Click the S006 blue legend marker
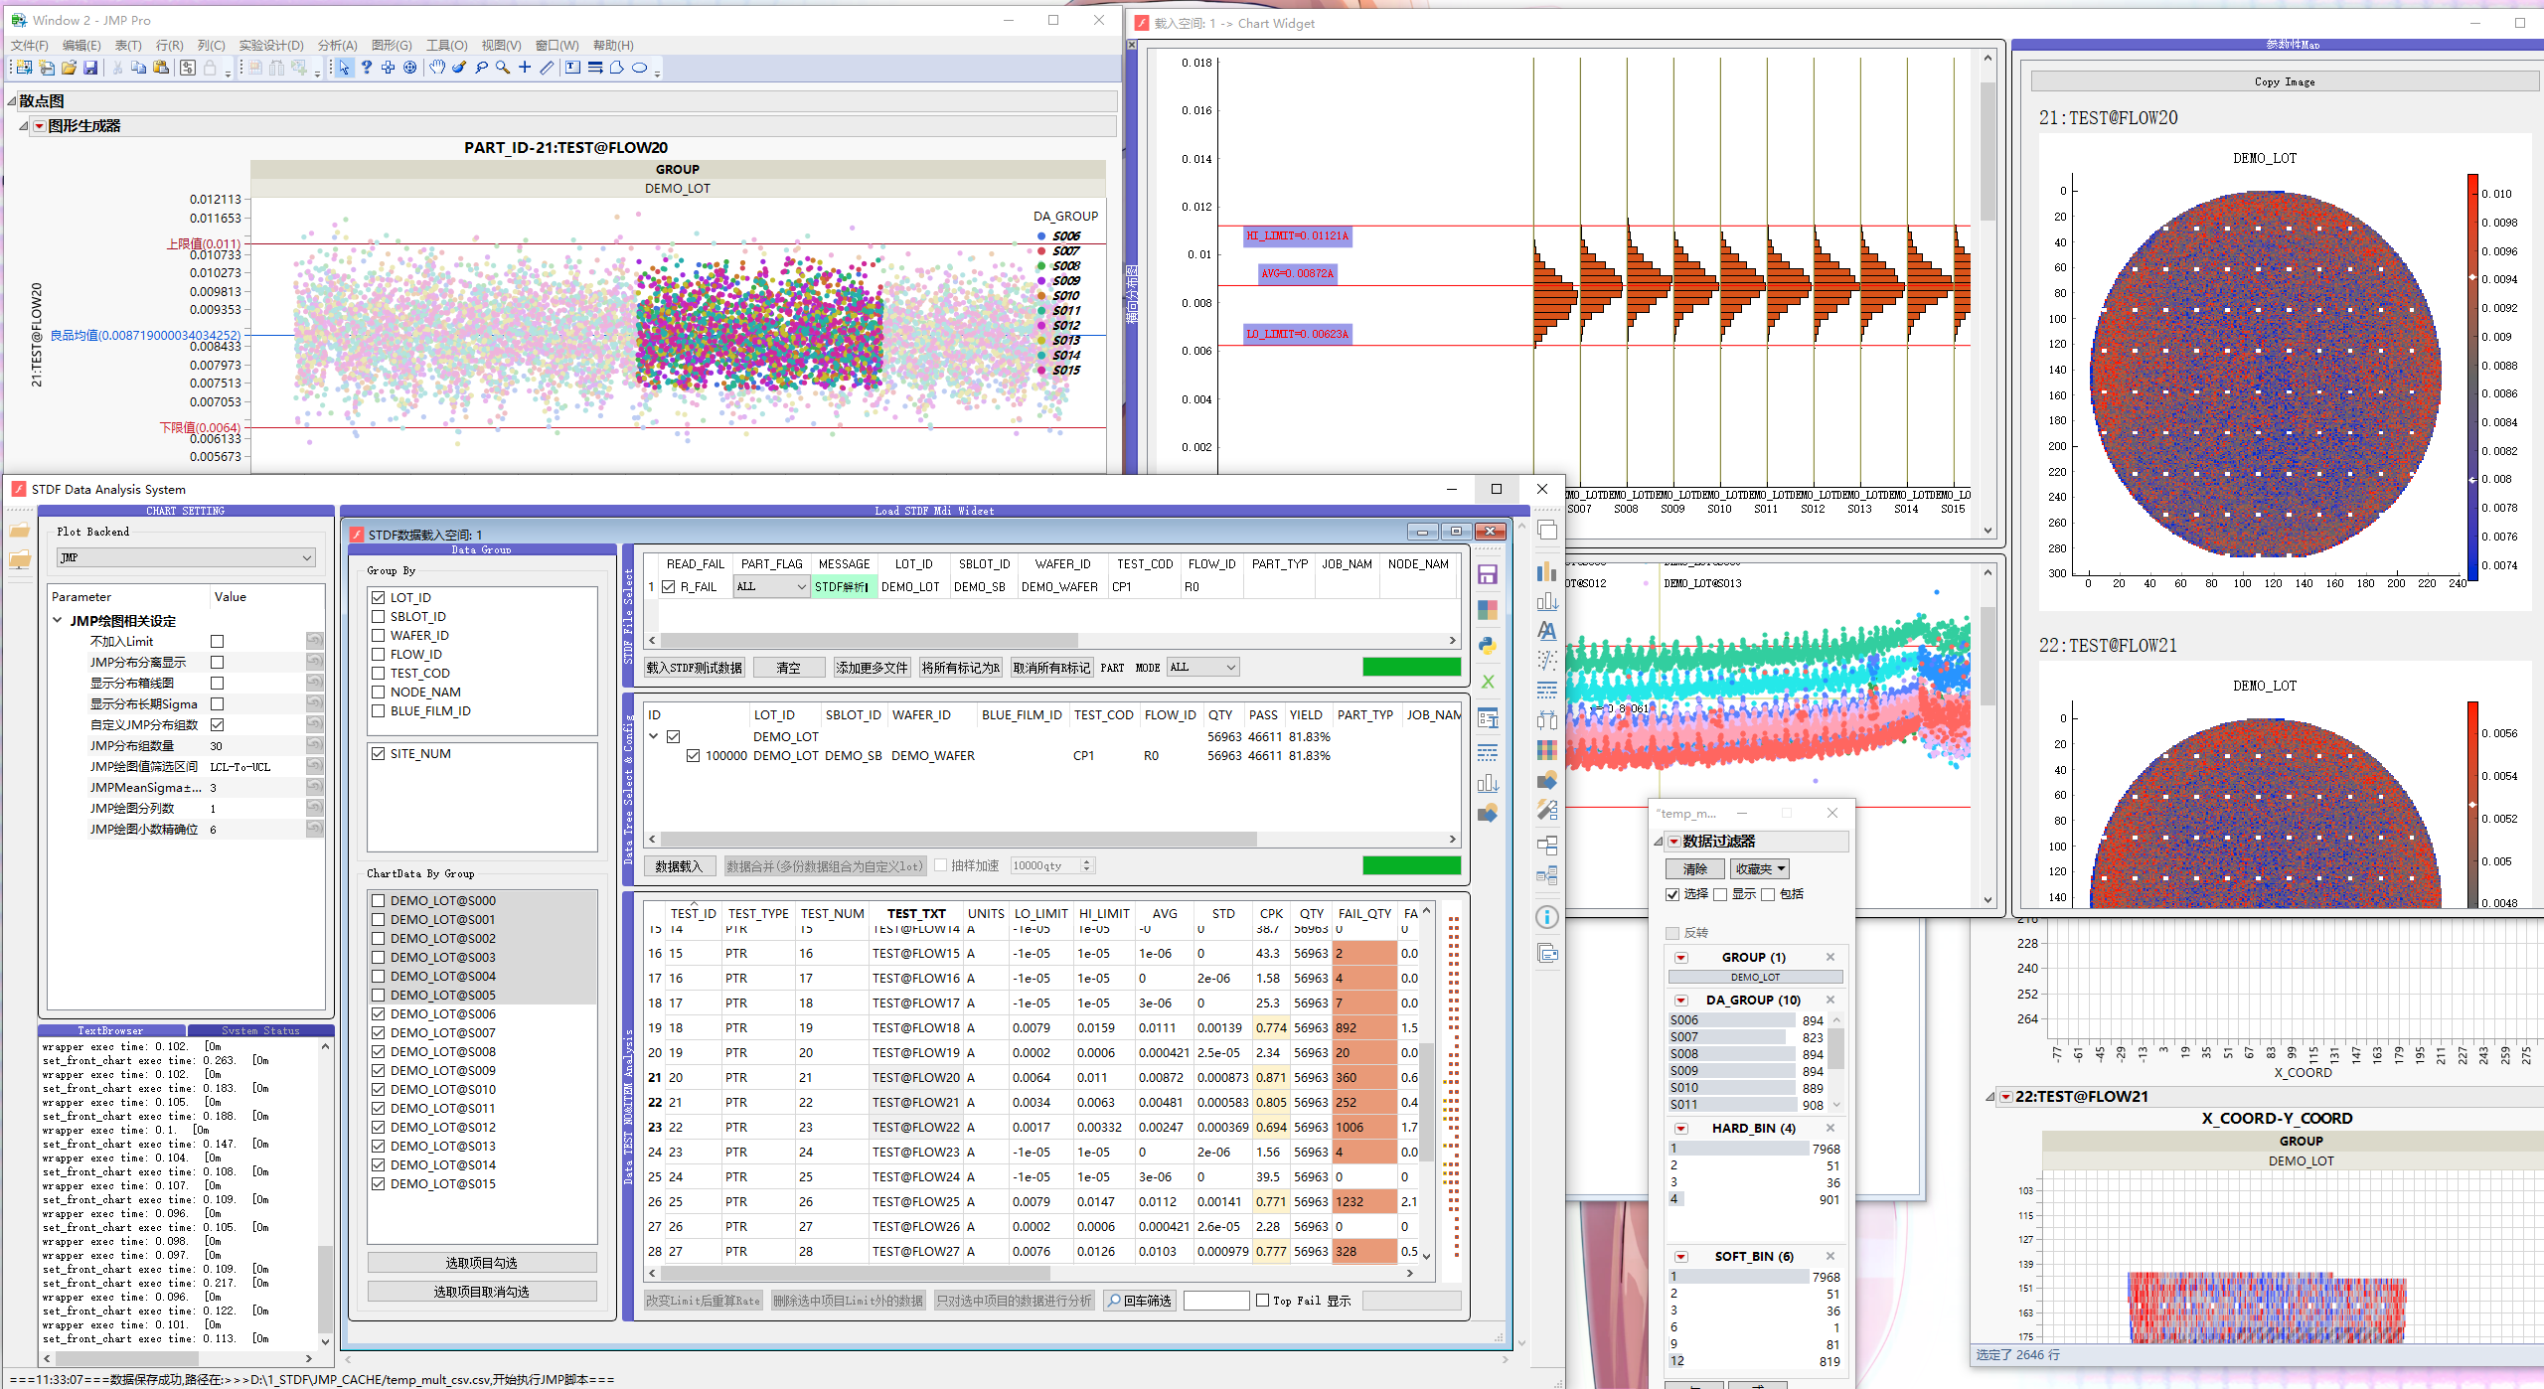Screen dimensions: 2544x1389 pyautogui.click(x=1041, y=236)
